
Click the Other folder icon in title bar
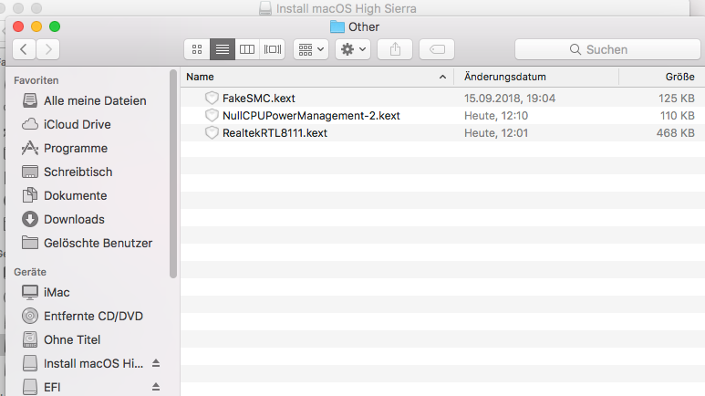point(337,27)
